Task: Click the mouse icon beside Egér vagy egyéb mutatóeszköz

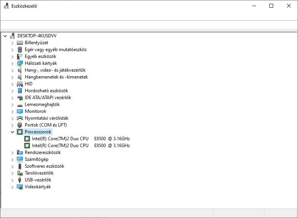Action: tap(20, 50)
